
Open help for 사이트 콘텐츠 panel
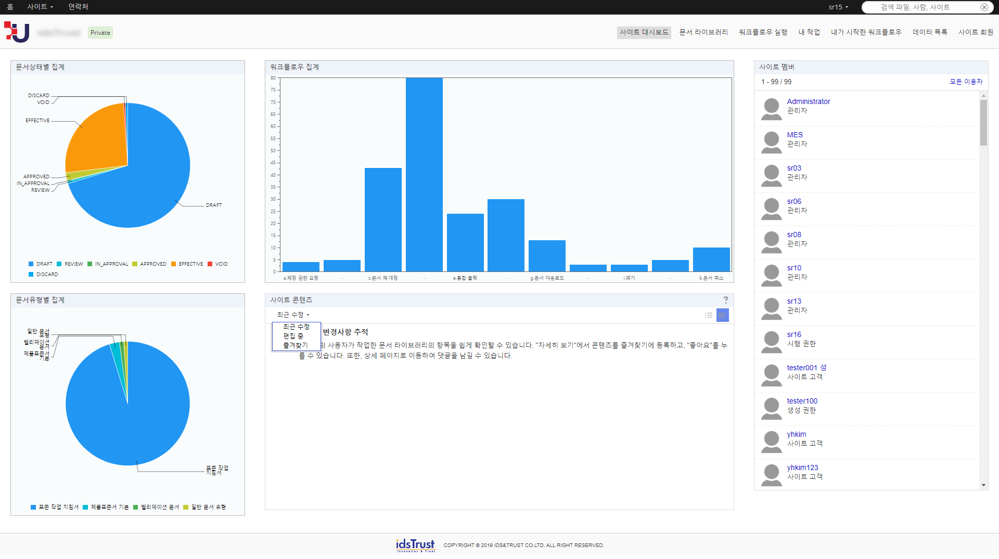pos(725,300)
